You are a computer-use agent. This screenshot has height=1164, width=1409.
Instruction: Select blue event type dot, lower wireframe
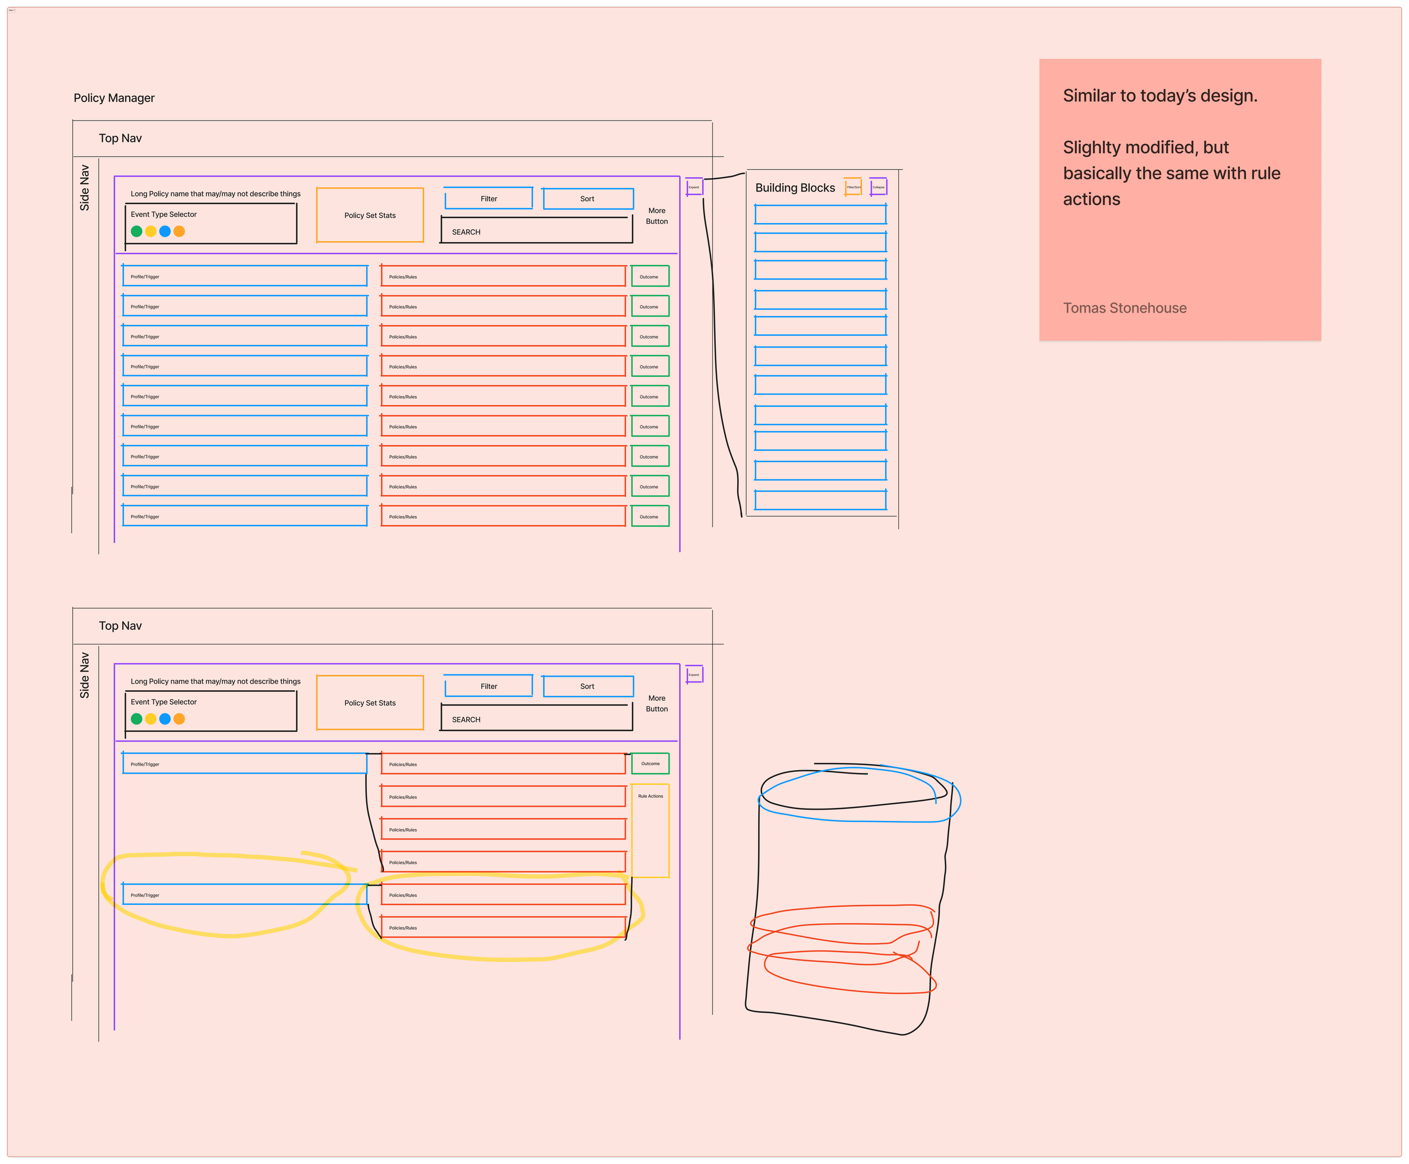[x=165, y=719]
